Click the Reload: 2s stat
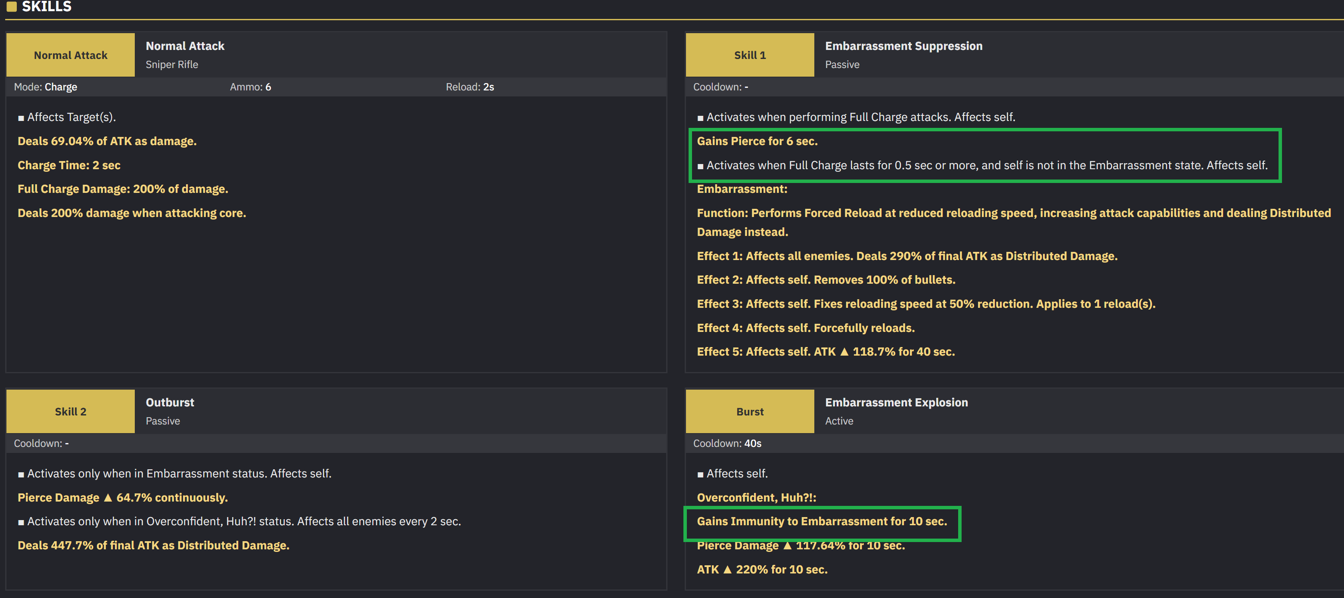Viewport: 1344px width, 598px height. coord(469,87)
